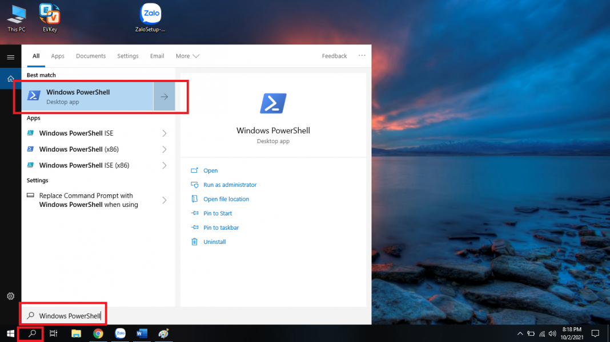Open search settings gear icon
Image resolution: width=610 pixels, height=342 pixels.
(x=10, y=296)
